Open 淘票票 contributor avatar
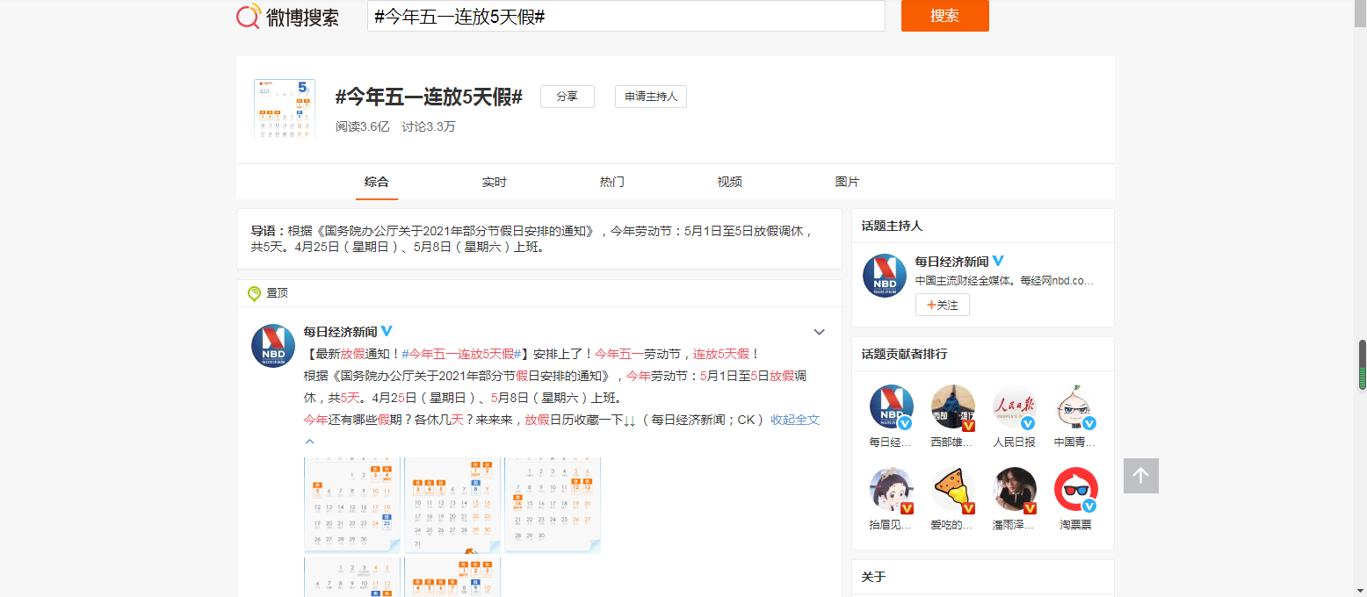1367x597 pixels. 1075,490
